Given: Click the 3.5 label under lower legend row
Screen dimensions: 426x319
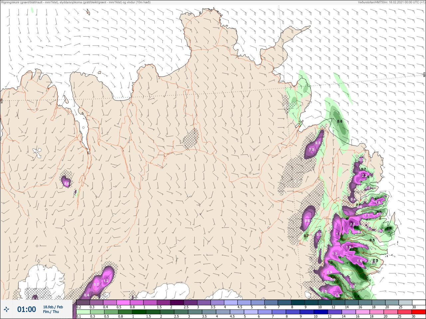Looking at the screenshot, I should 204,316.
